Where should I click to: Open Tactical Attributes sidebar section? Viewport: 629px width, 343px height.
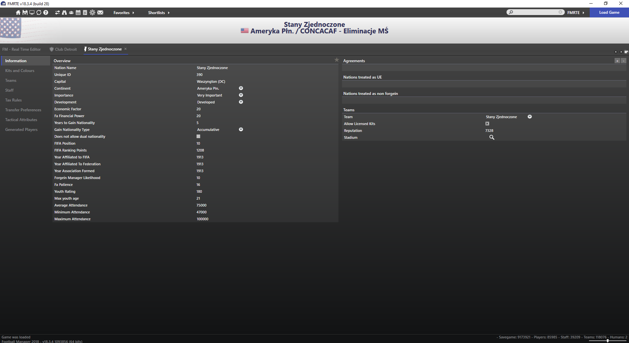click(21, 120)
